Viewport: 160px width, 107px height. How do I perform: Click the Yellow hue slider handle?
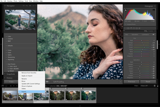coord(144,45)
